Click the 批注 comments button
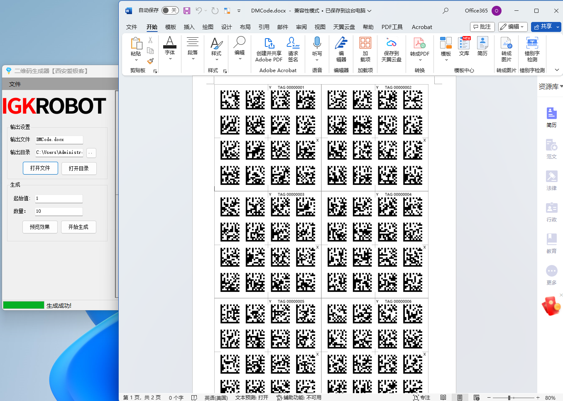563x401 pixels. click(482, 27)
